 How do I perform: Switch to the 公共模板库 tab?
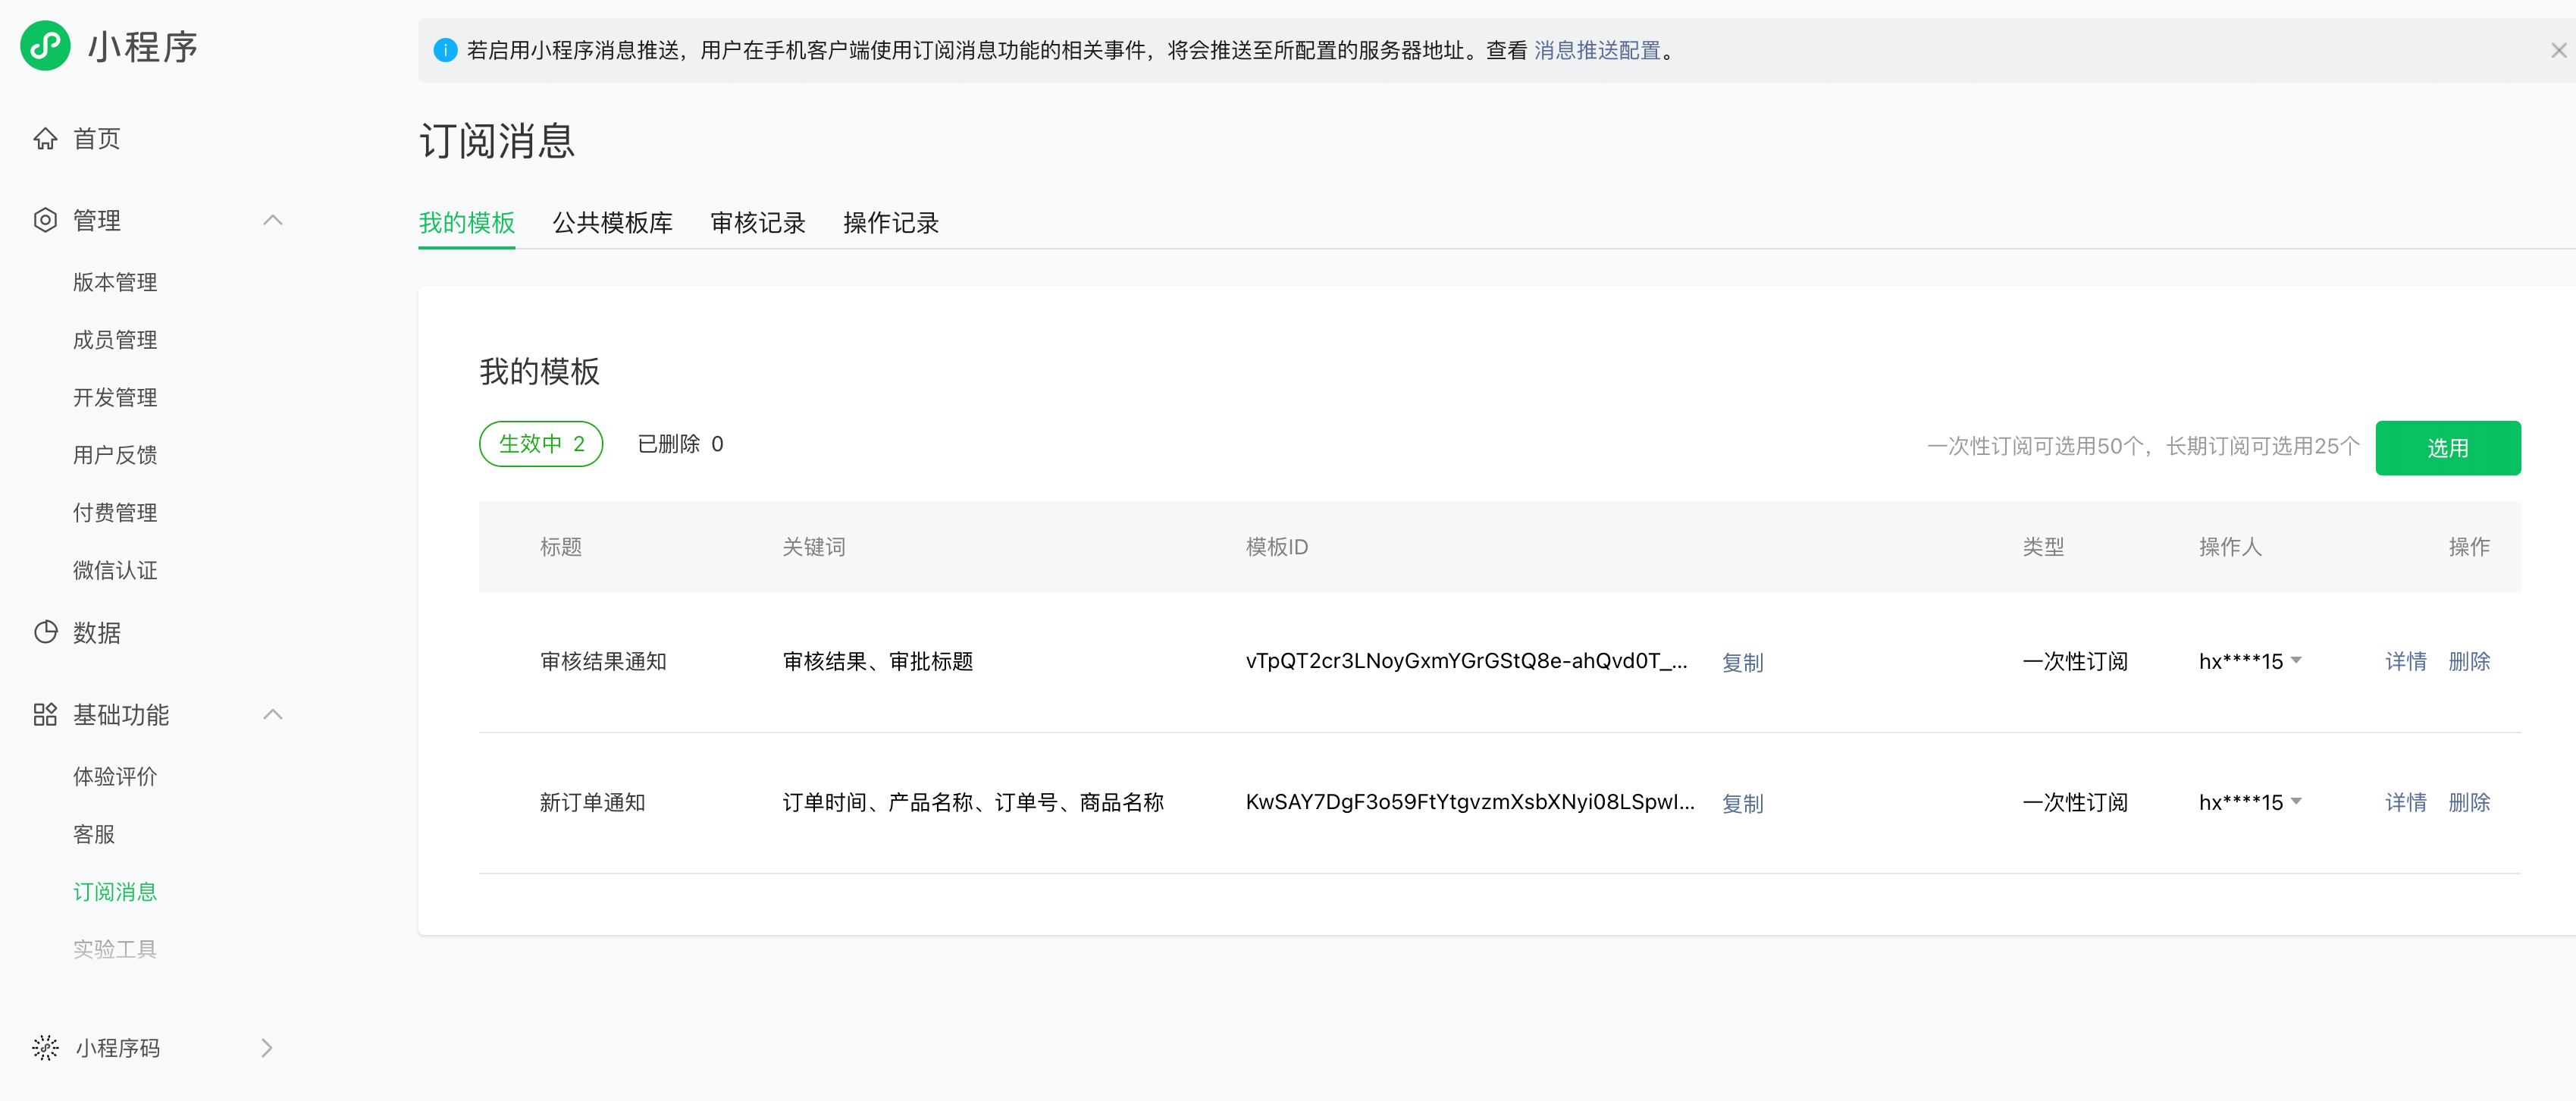pos(612,222)
